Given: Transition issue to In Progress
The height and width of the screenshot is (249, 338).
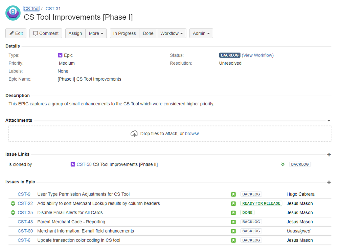Looking at the screenshot, I should coord(125,33).
